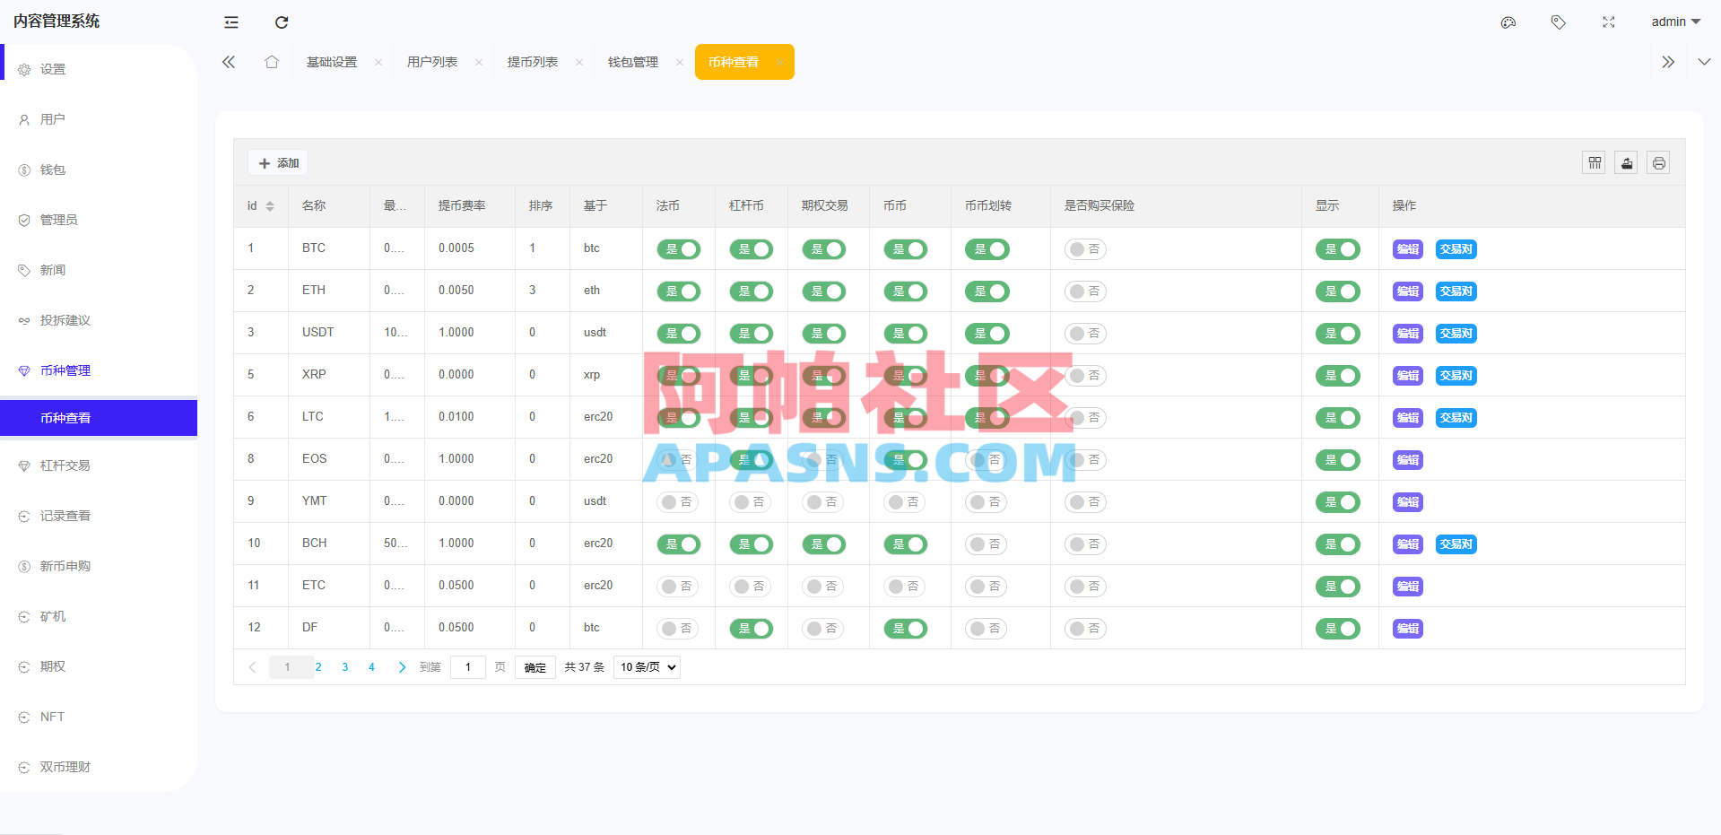
Task: Switch to the 提币列表 tab
Action: point(533,61)
